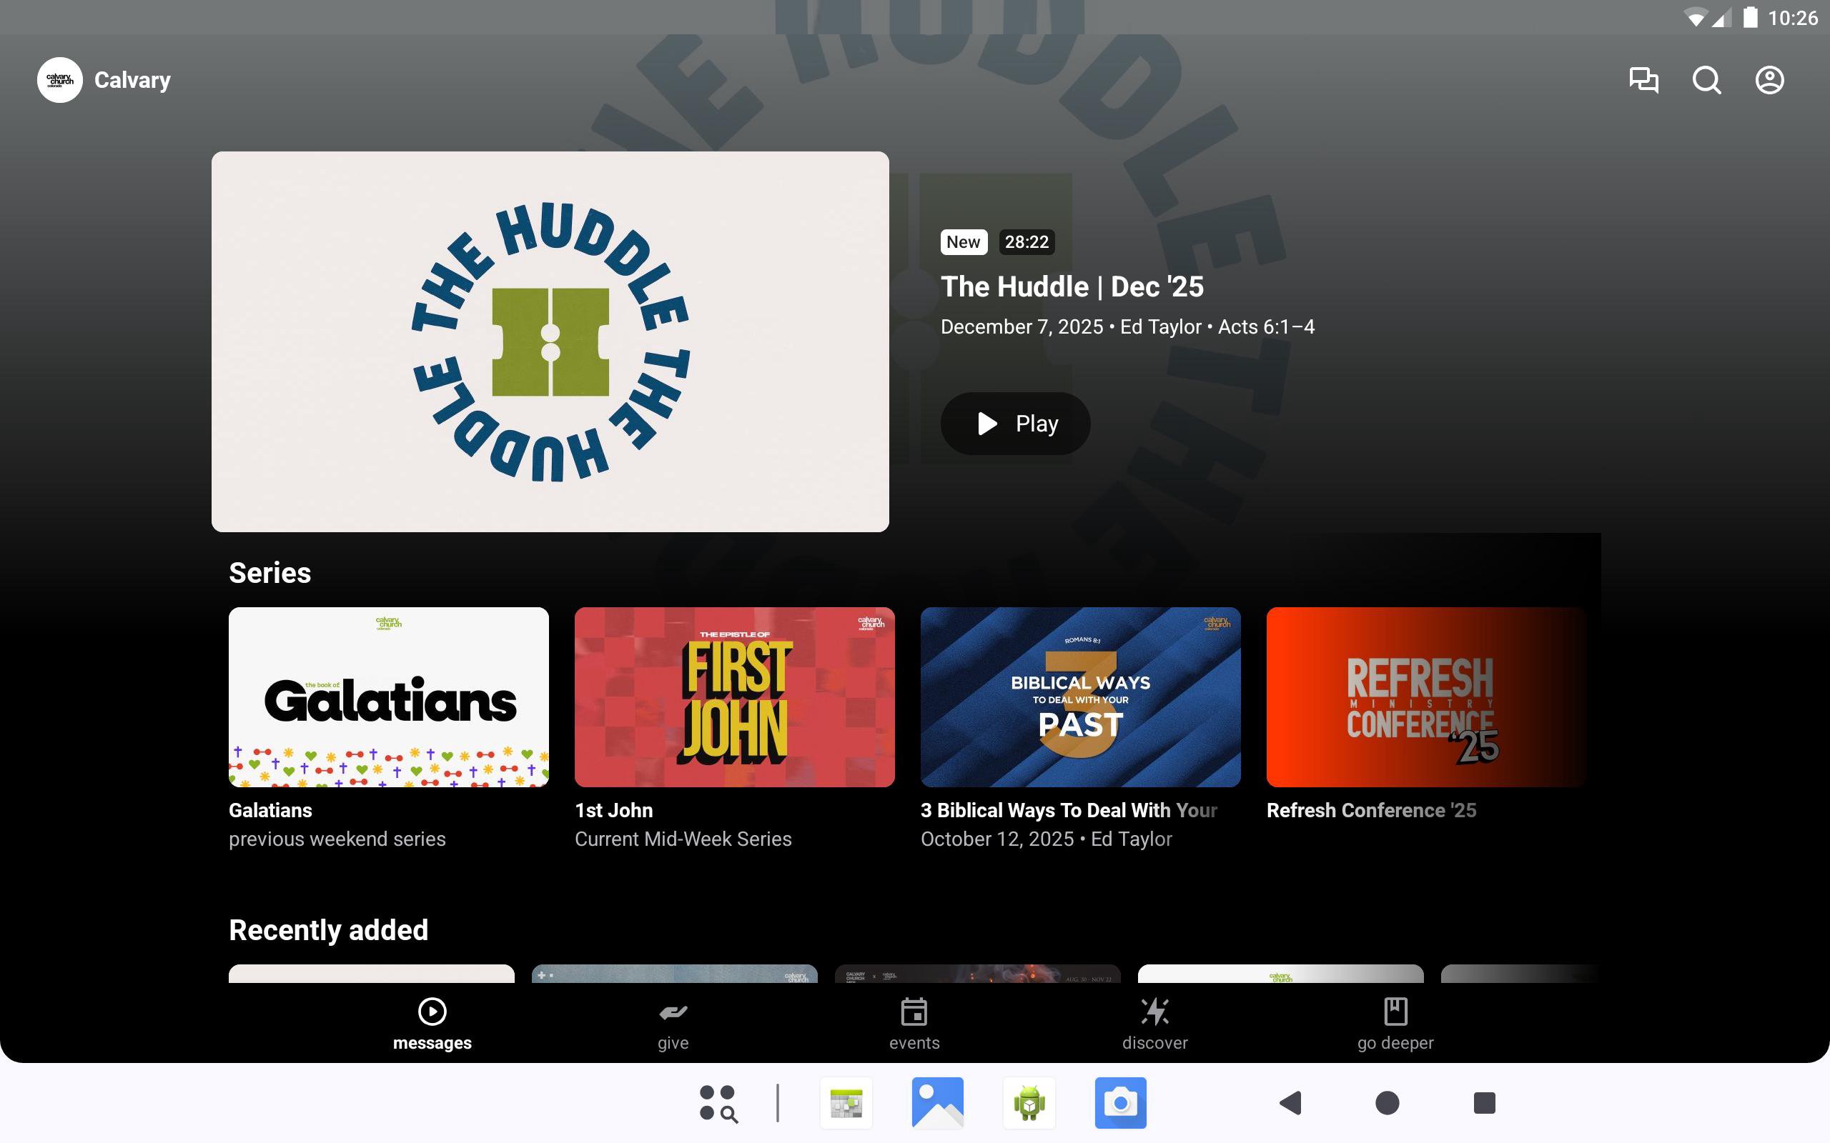Play The Huddle Dec '25 message

1015,424
